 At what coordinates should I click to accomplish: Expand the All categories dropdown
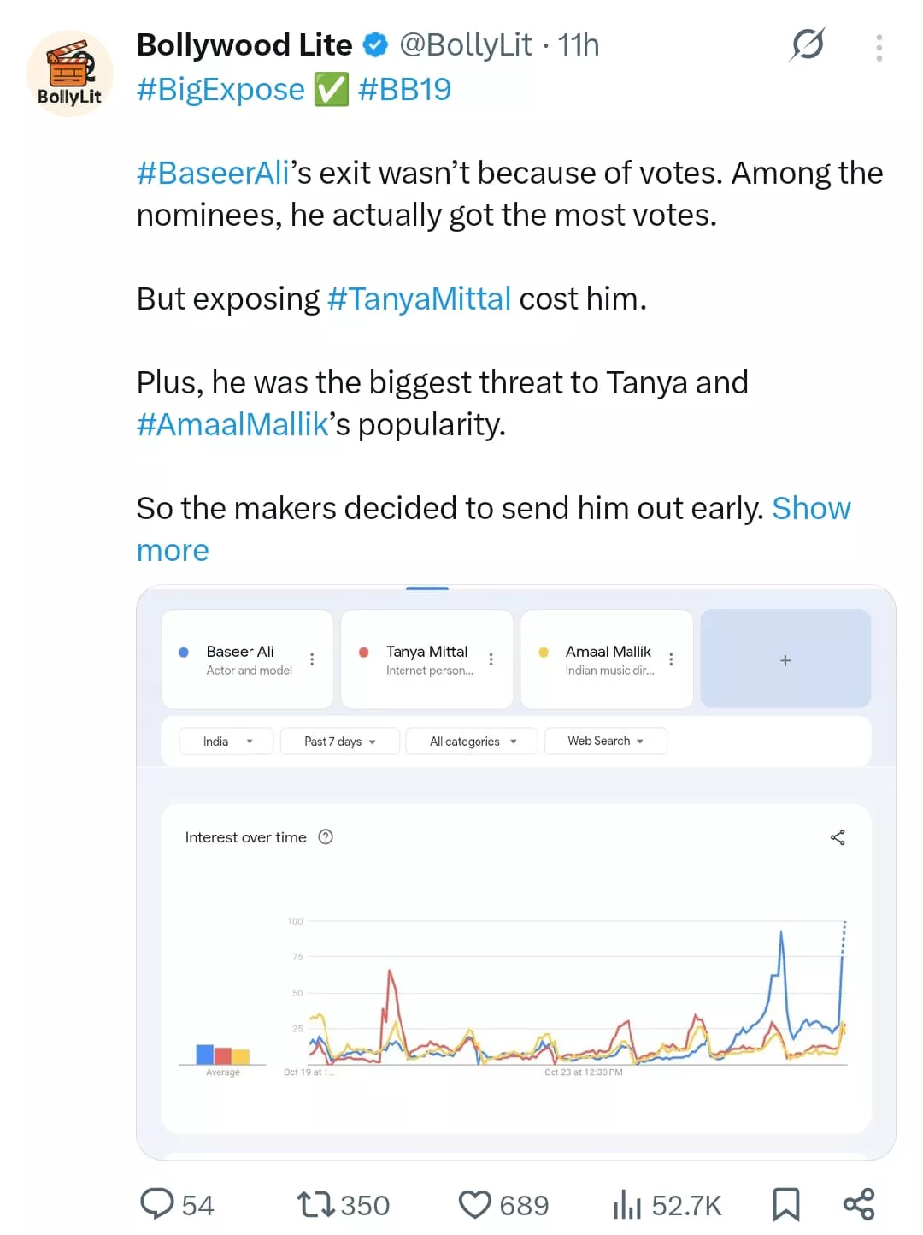point(472,742)
